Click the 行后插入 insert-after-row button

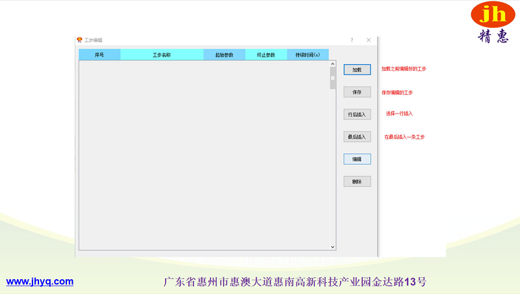coord(357,114)
